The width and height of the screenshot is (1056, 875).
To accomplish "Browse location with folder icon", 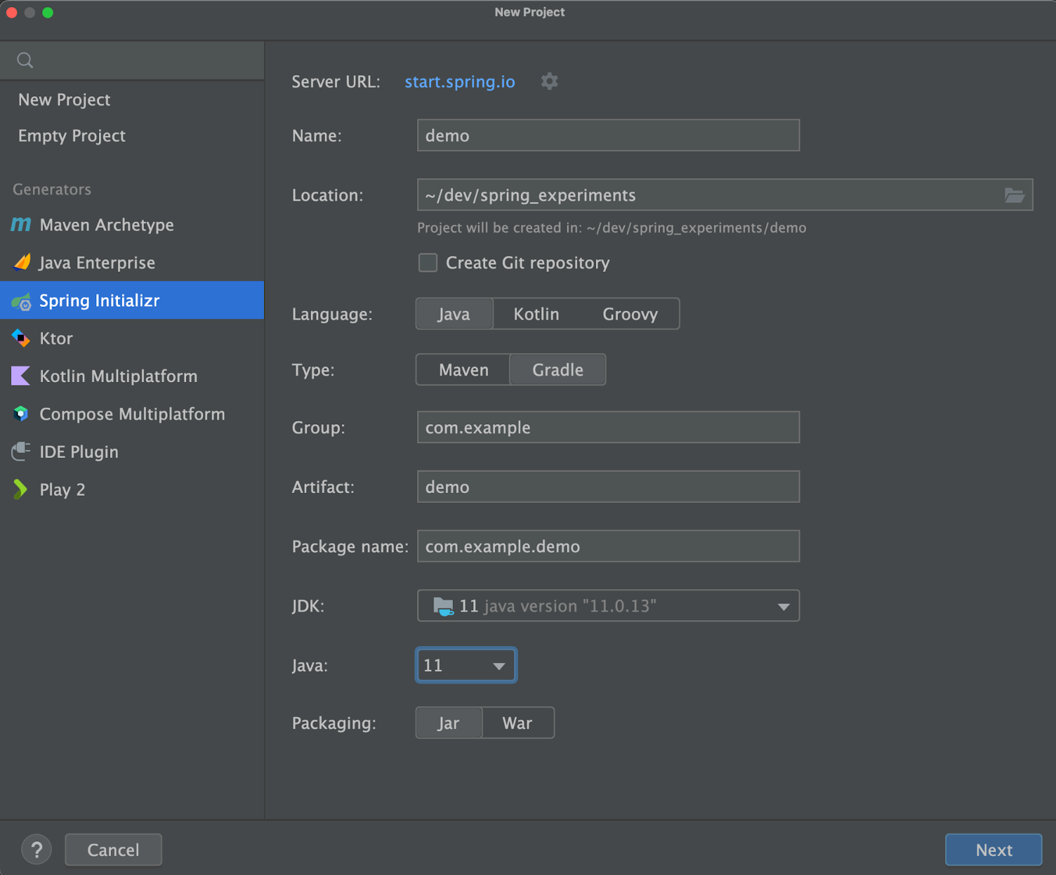I will click(1014, 195).
